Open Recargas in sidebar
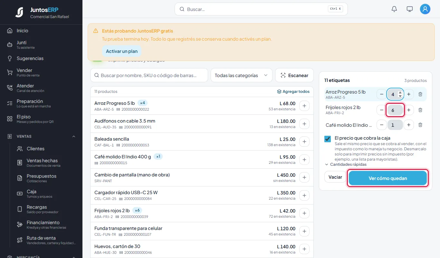This screenshot has width=440, height=258. coord(46,209)
